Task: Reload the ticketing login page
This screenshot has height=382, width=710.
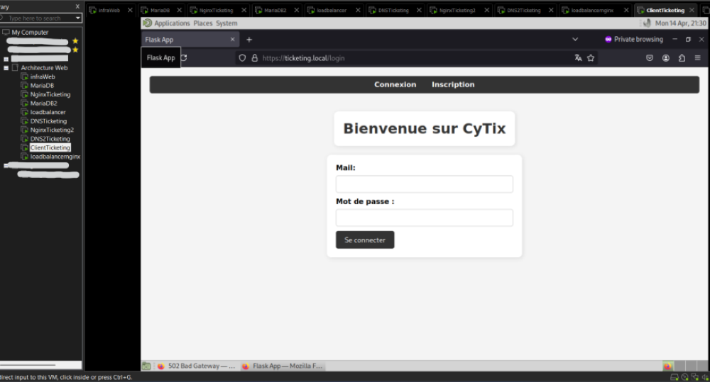Action: click(x=185, y=58)
